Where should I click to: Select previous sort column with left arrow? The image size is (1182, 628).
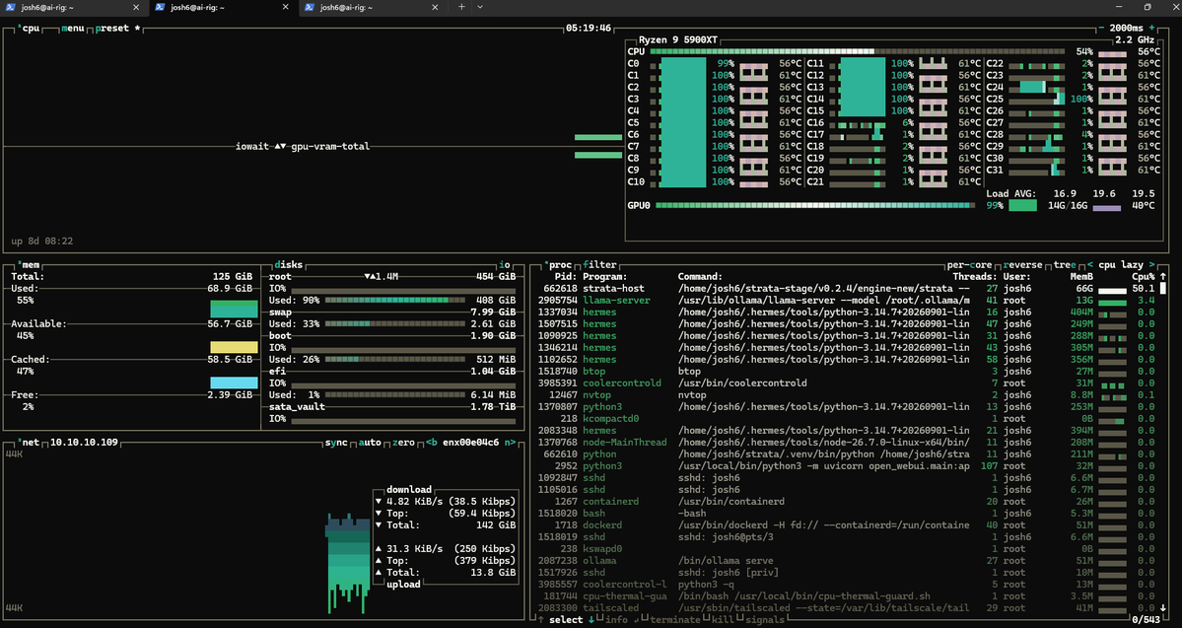click(1090, 264)
